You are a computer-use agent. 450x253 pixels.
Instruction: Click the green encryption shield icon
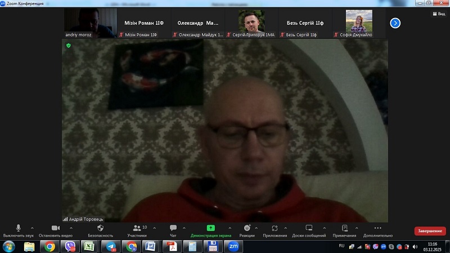69,45
